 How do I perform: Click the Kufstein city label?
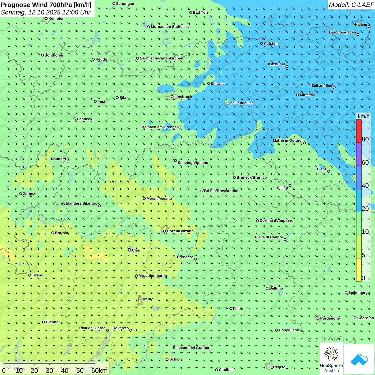pyautogui.click(x=271, y=43)
